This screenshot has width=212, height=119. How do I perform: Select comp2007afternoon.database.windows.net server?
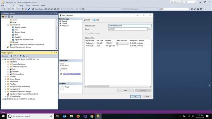28,45
